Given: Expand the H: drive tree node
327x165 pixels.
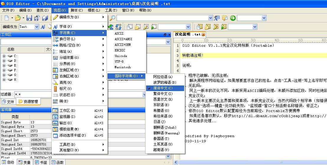Looking at the screenshot, I should (x=4, y=80).
